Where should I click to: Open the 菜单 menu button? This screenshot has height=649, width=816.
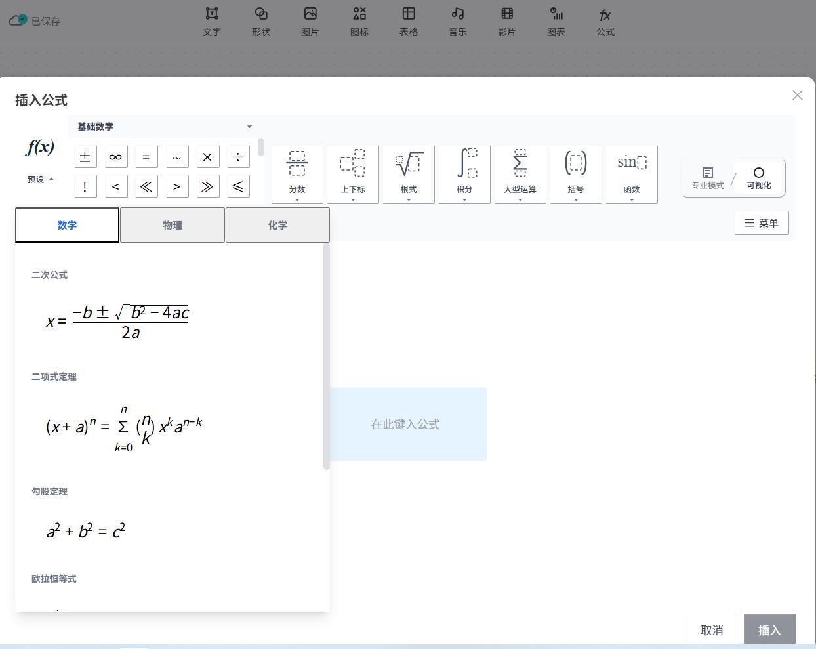pyautogui.click(x=761, y=223)
